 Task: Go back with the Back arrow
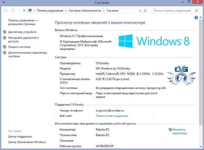point(6,11)
